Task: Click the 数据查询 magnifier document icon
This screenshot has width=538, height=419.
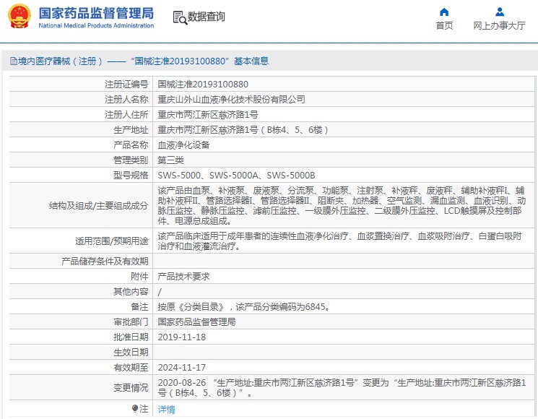Action: 180,17
